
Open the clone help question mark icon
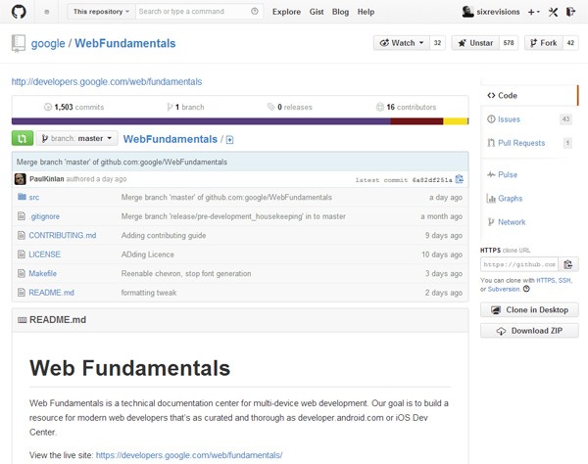pos(526,289)
